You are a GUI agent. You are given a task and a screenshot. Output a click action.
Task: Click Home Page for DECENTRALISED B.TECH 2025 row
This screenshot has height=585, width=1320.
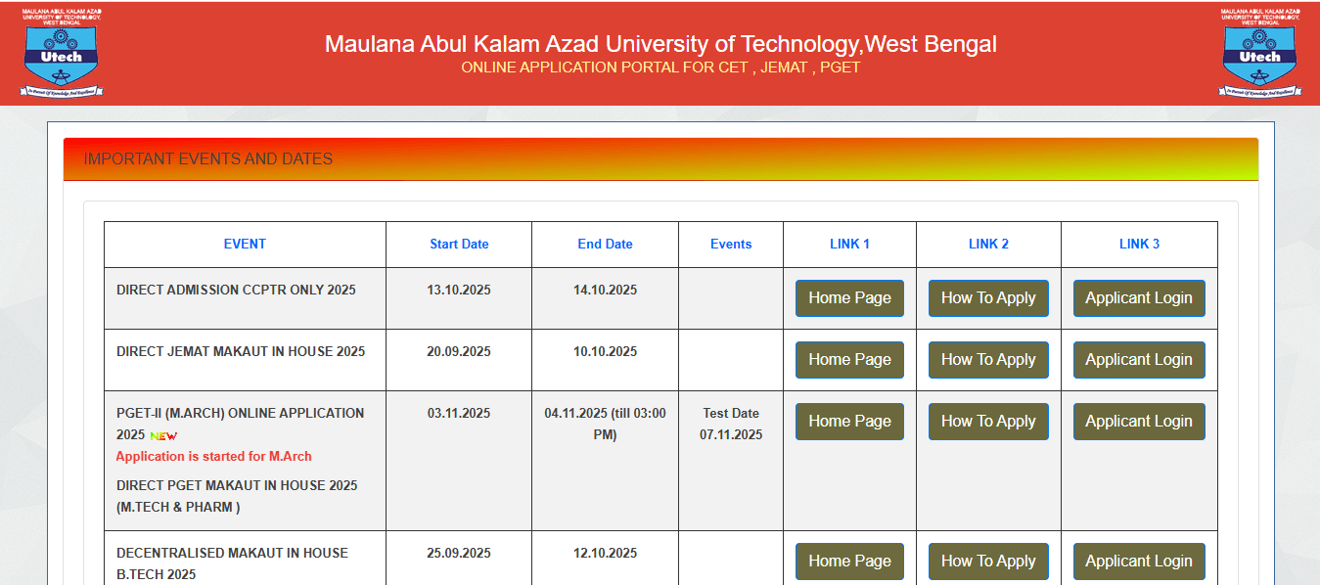[848, 561]
